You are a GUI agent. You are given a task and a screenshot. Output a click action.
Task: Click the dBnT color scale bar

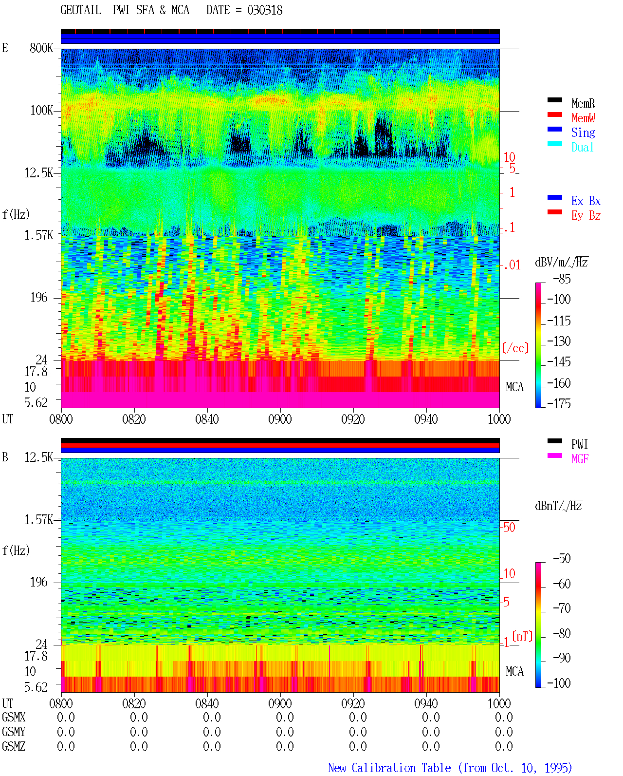tap(538, 625)
